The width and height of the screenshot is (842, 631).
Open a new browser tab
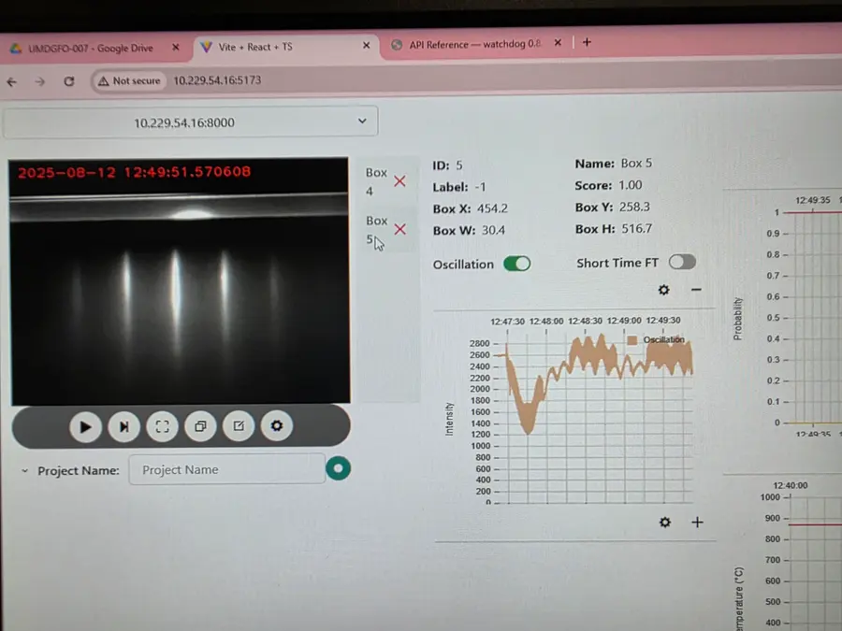point(587,42)
